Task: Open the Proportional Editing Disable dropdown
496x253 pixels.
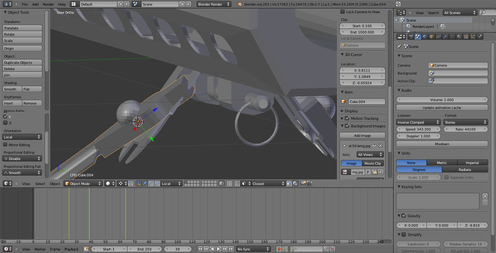Action: 22,158
